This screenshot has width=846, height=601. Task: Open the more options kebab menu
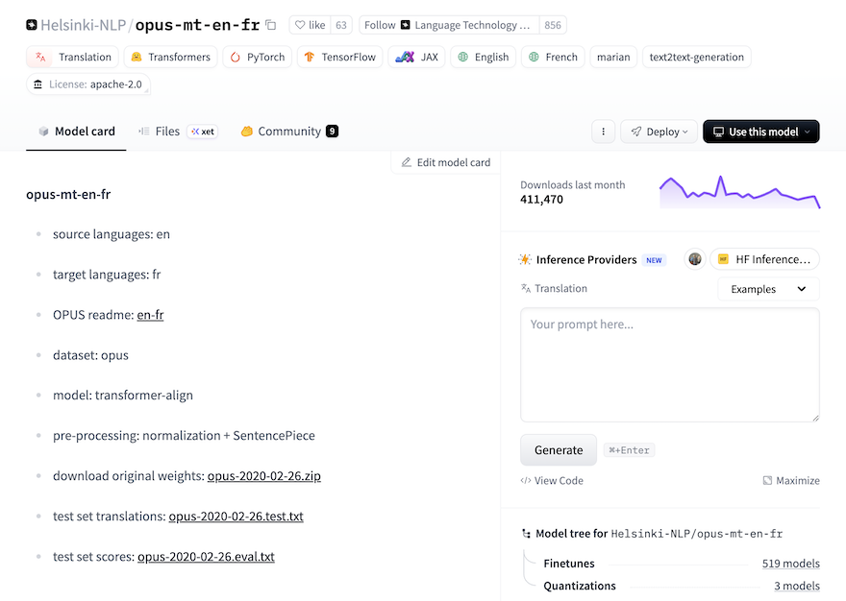(x=603, y=131)
